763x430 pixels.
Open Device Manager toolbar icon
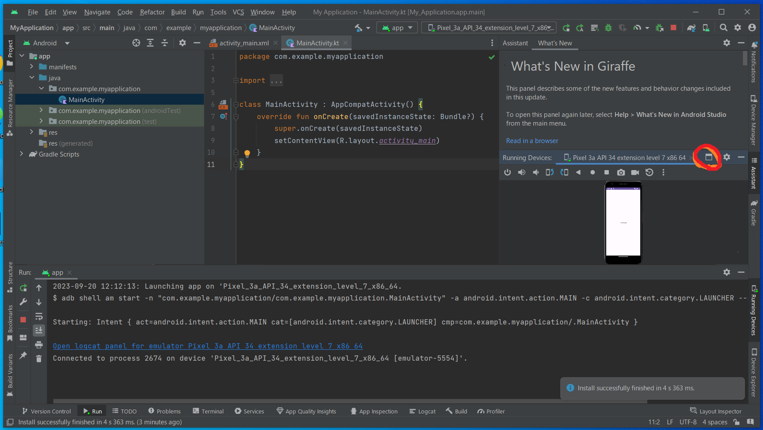click(706, 28)
